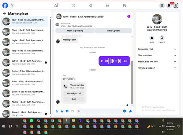Open Rachel apartment conversation
The image size is (183, 135).
(x=25, y=73)
